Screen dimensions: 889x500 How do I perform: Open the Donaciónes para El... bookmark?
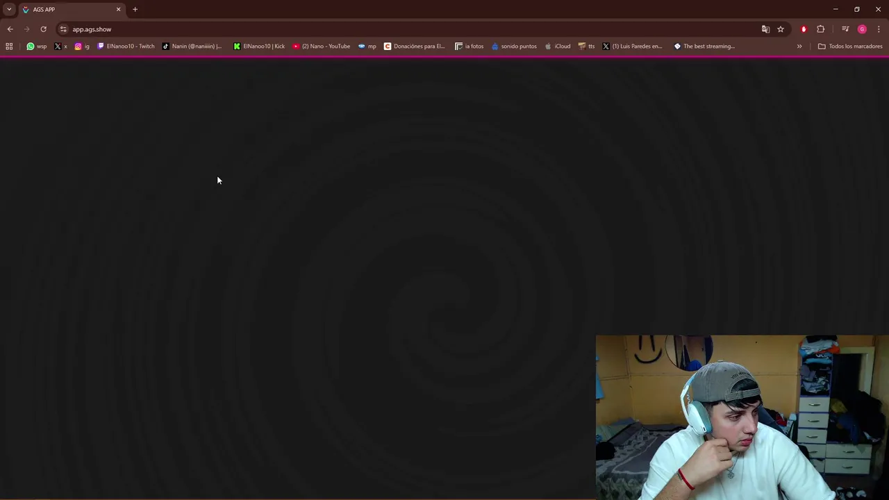coord(414,47)
